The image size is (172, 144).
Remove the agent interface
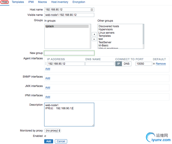pyautogui.click(x=161, y=64)
